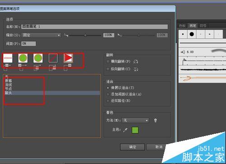Enable the 横向翻转(F) checkbox
The width and height of the screenshot is (226, 164).
coord(108,61)
